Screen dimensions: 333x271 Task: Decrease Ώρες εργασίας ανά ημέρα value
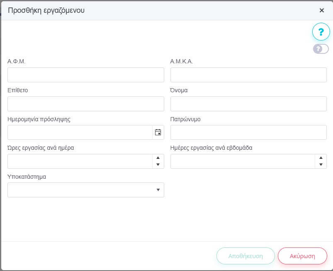[x=158, y=165]
